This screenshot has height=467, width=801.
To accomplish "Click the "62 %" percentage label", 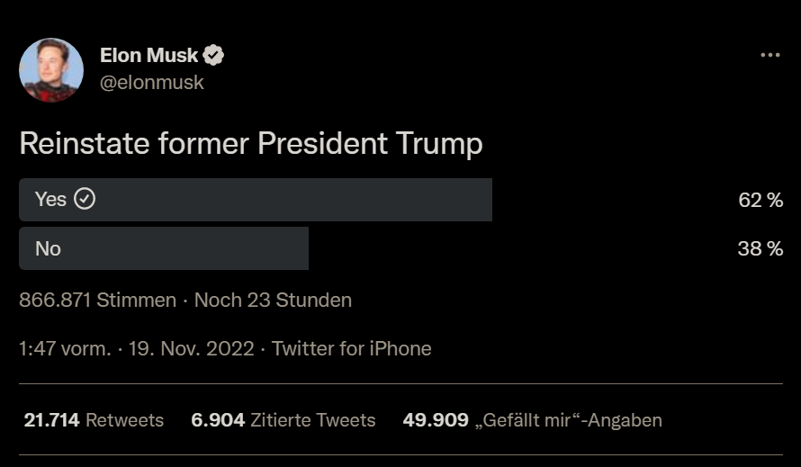I will (760, 200).
